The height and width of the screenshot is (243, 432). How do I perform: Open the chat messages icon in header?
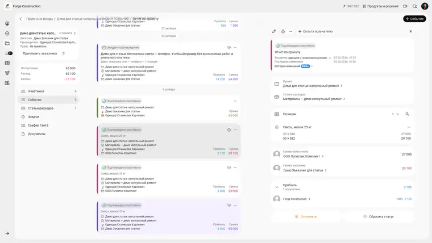pyautogui.click(x=414, y=6)
